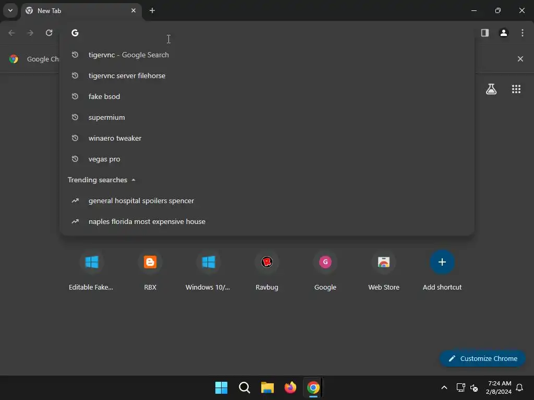Screen dimensions: 534x400
Task: Click the history icon beside fake bsod
Action: 75,96
